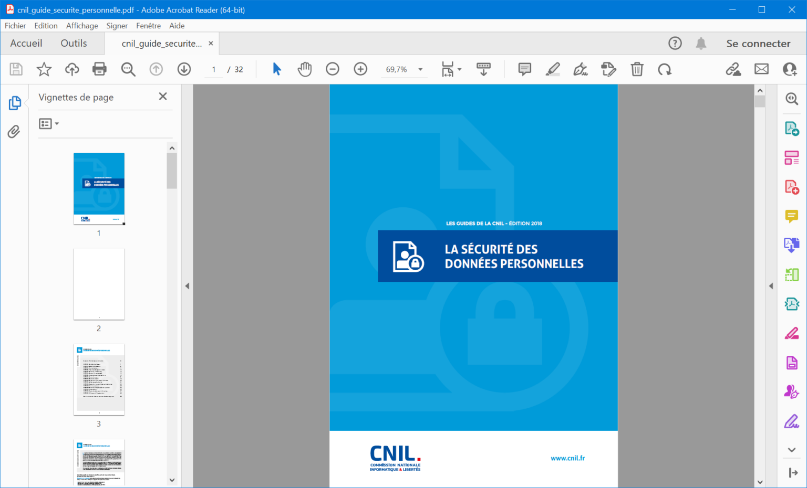This screenshot has width=807, height=488.
Task: Add a sticky note comment
Action: click(x=524, y=69)
